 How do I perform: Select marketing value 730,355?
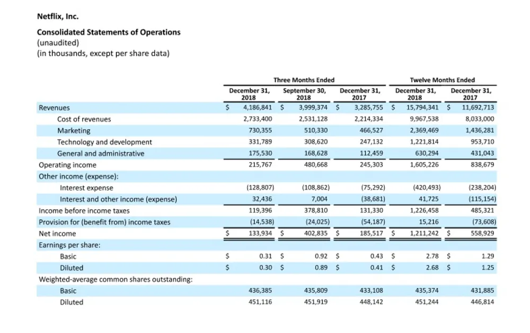[260, 130]
